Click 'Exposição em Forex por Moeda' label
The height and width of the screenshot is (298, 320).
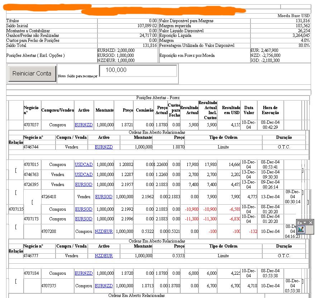point(187,55)
